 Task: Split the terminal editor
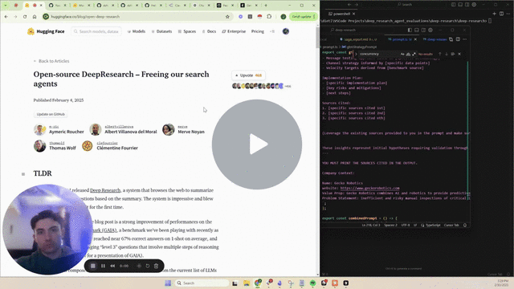point(501,14)
